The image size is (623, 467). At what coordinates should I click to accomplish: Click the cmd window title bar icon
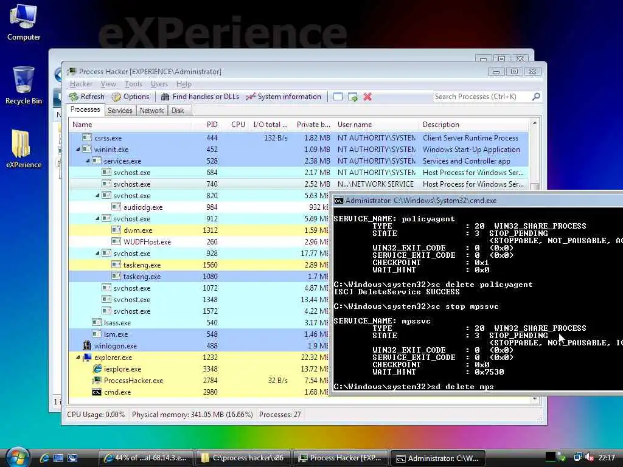click(x=338, y=201)
